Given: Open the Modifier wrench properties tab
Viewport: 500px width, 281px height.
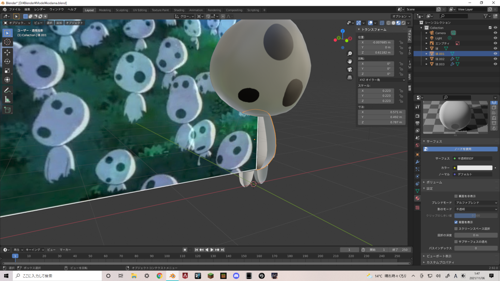Looking at the screenshot, I should pyautogui.click(x=417, y=162).
